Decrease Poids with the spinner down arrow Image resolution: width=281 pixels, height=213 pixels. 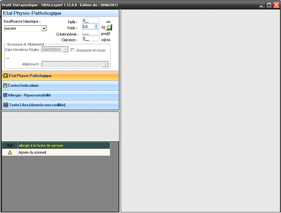coord(96,28)
